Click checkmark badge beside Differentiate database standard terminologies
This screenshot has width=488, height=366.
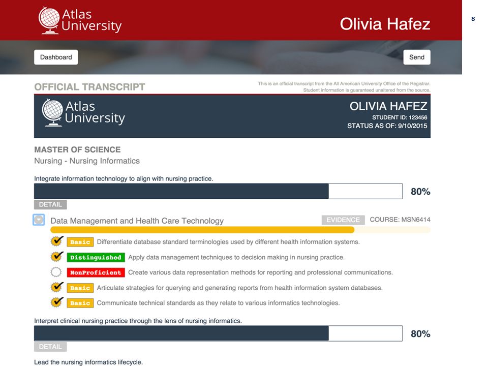point(57,241)
